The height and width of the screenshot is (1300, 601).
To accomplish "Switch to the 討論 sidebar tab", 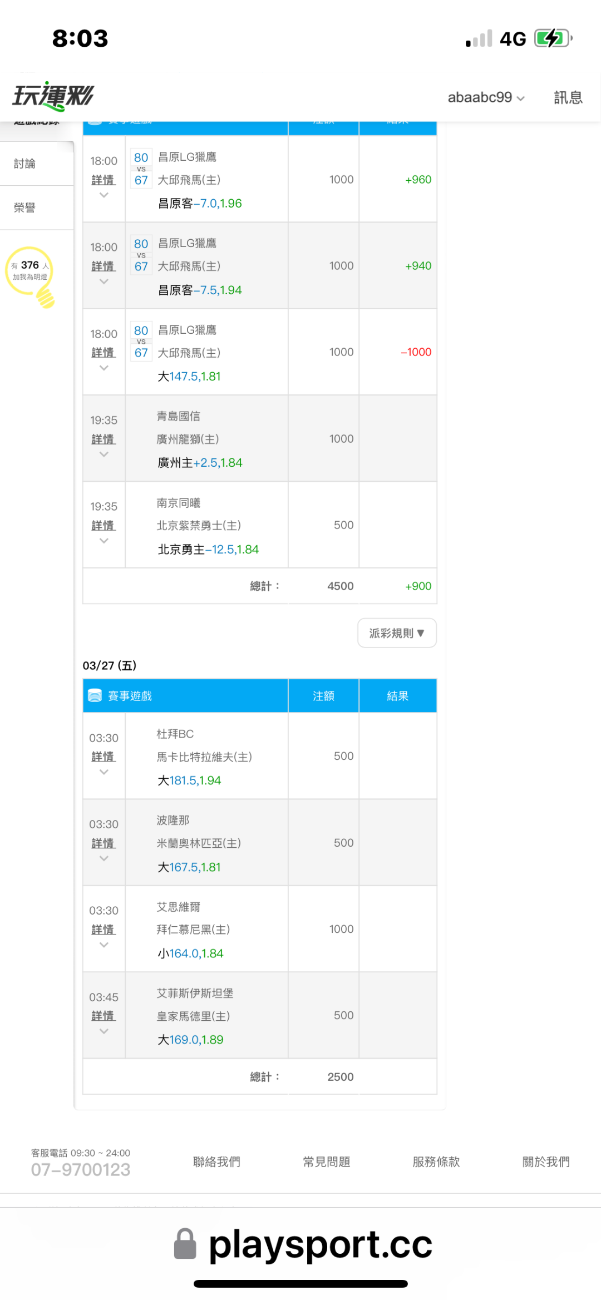I will click(25, 164).
